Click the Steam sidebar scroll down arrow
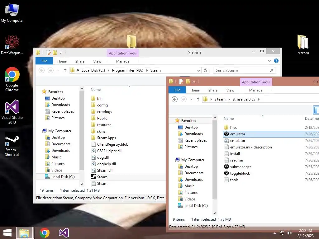The width and height of the screenshot is (319, 239). (x=82, y=184)
